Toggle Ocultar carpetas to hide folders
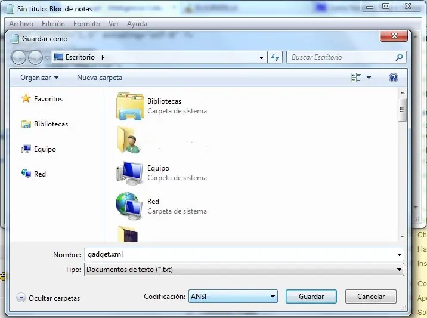The image size is (427, 318). pos(48,298)
